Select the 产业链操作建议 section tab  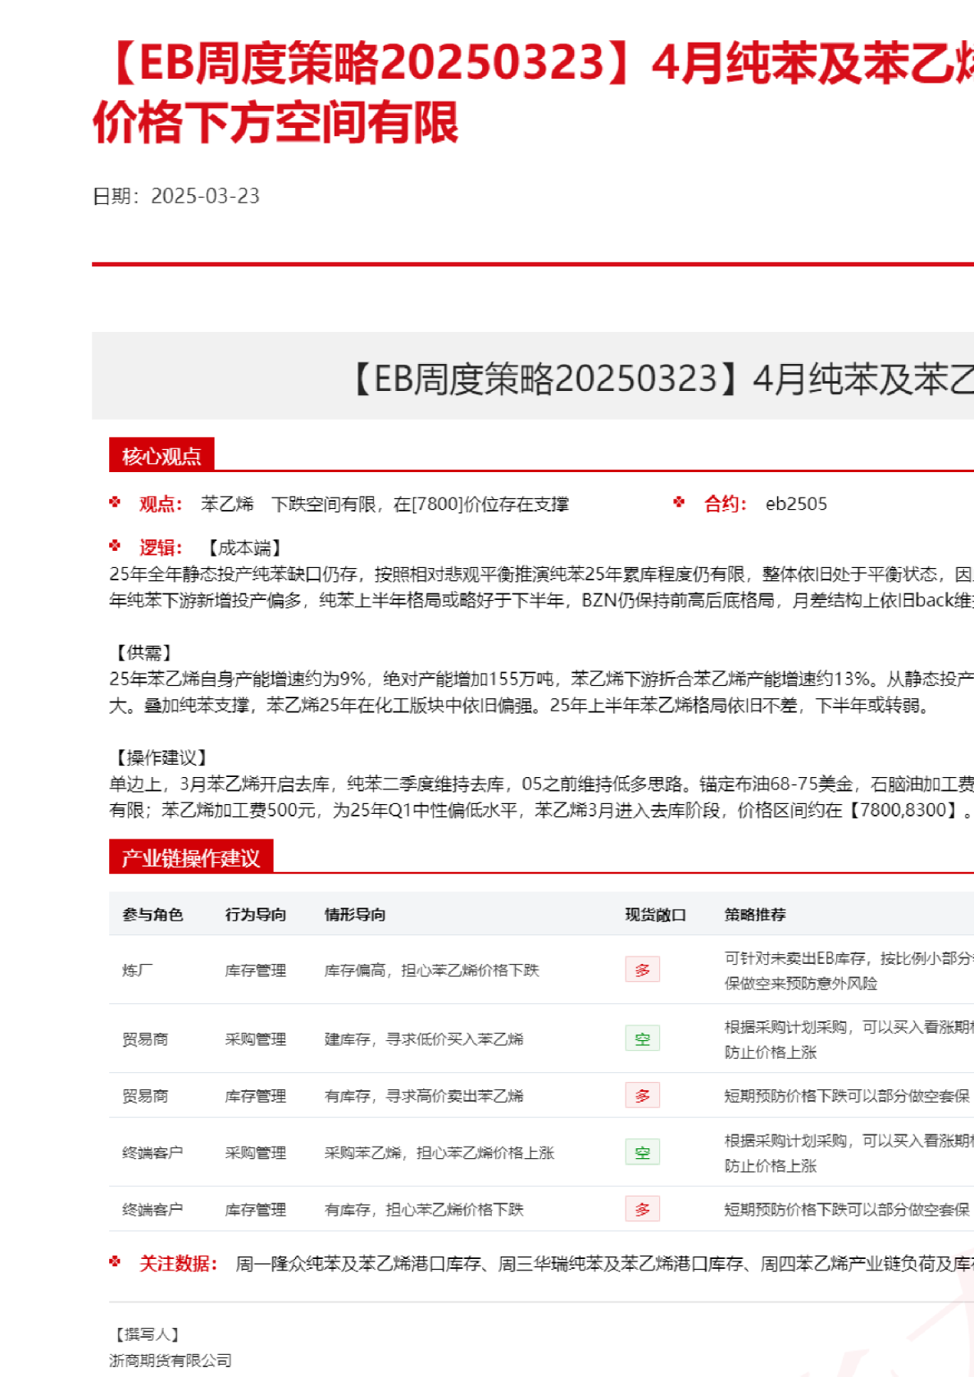pos(190,857)
